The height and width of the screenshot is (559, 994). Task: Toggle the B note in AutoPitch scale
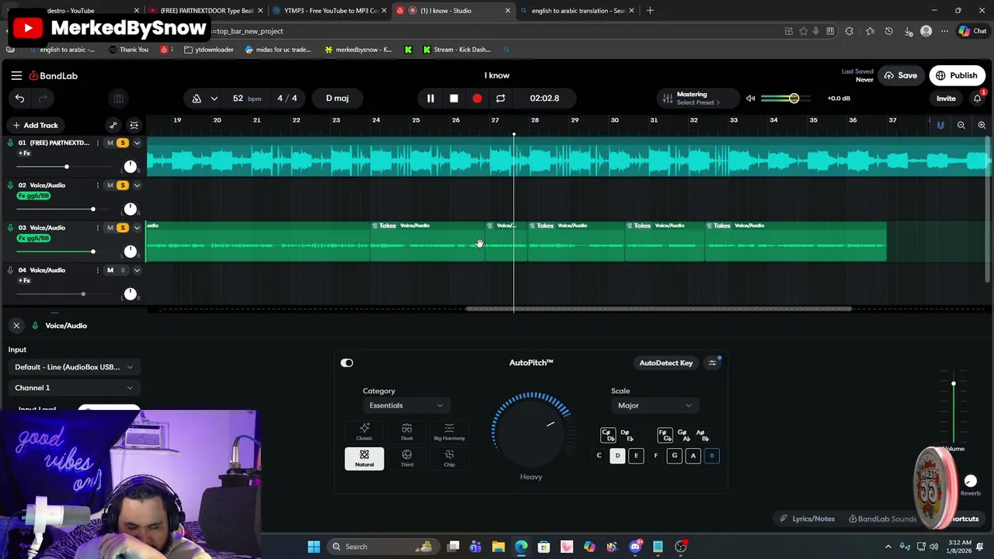[711, 456]
